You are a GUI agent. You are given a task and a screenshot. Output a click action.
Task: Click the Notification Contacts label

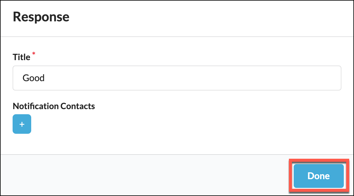(54, 106)
